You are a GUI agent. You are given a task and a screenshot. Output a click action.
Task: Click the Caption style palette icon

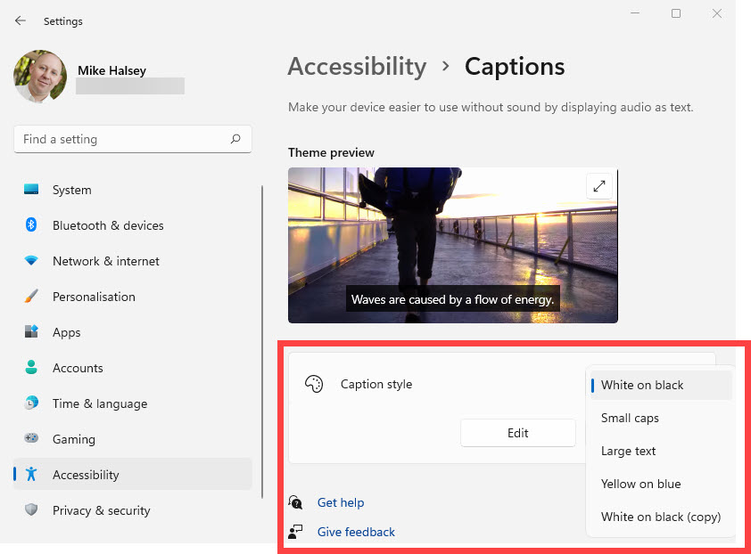[314, 384]
